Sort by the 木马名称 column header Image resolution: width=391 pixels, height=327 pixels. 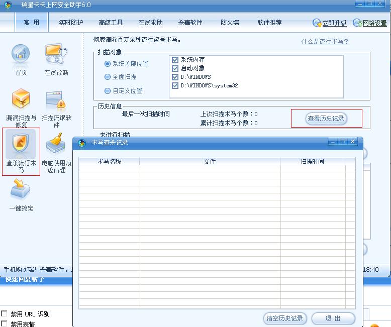point(109,162)
